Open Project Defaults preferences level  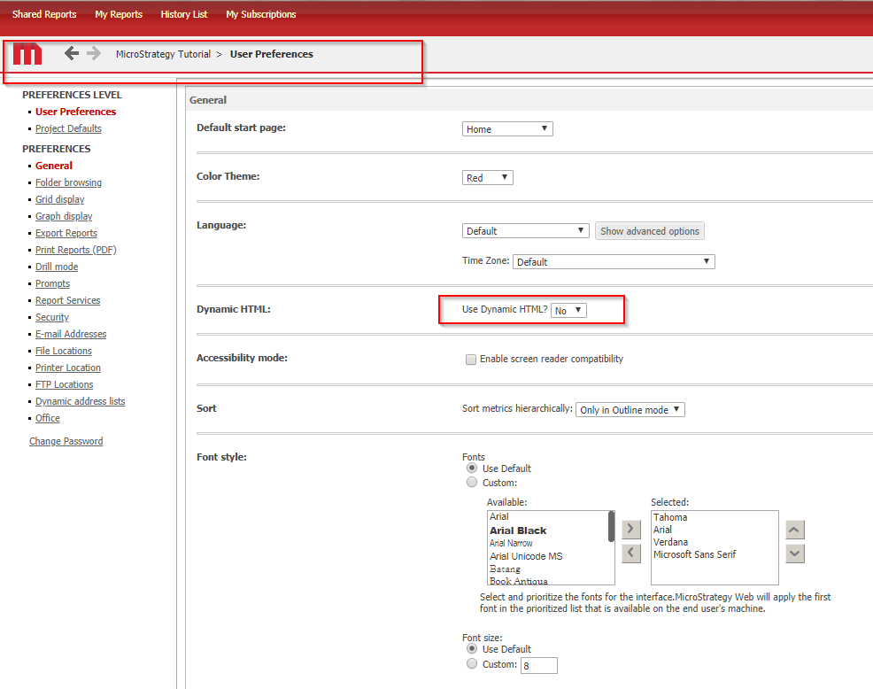pos(68,128)
